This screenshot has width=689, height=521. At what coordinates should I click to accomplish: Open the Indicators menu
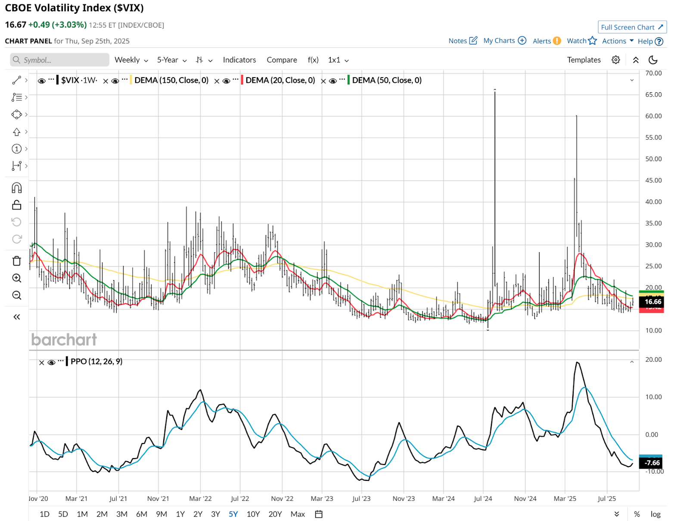coord(239,60)
